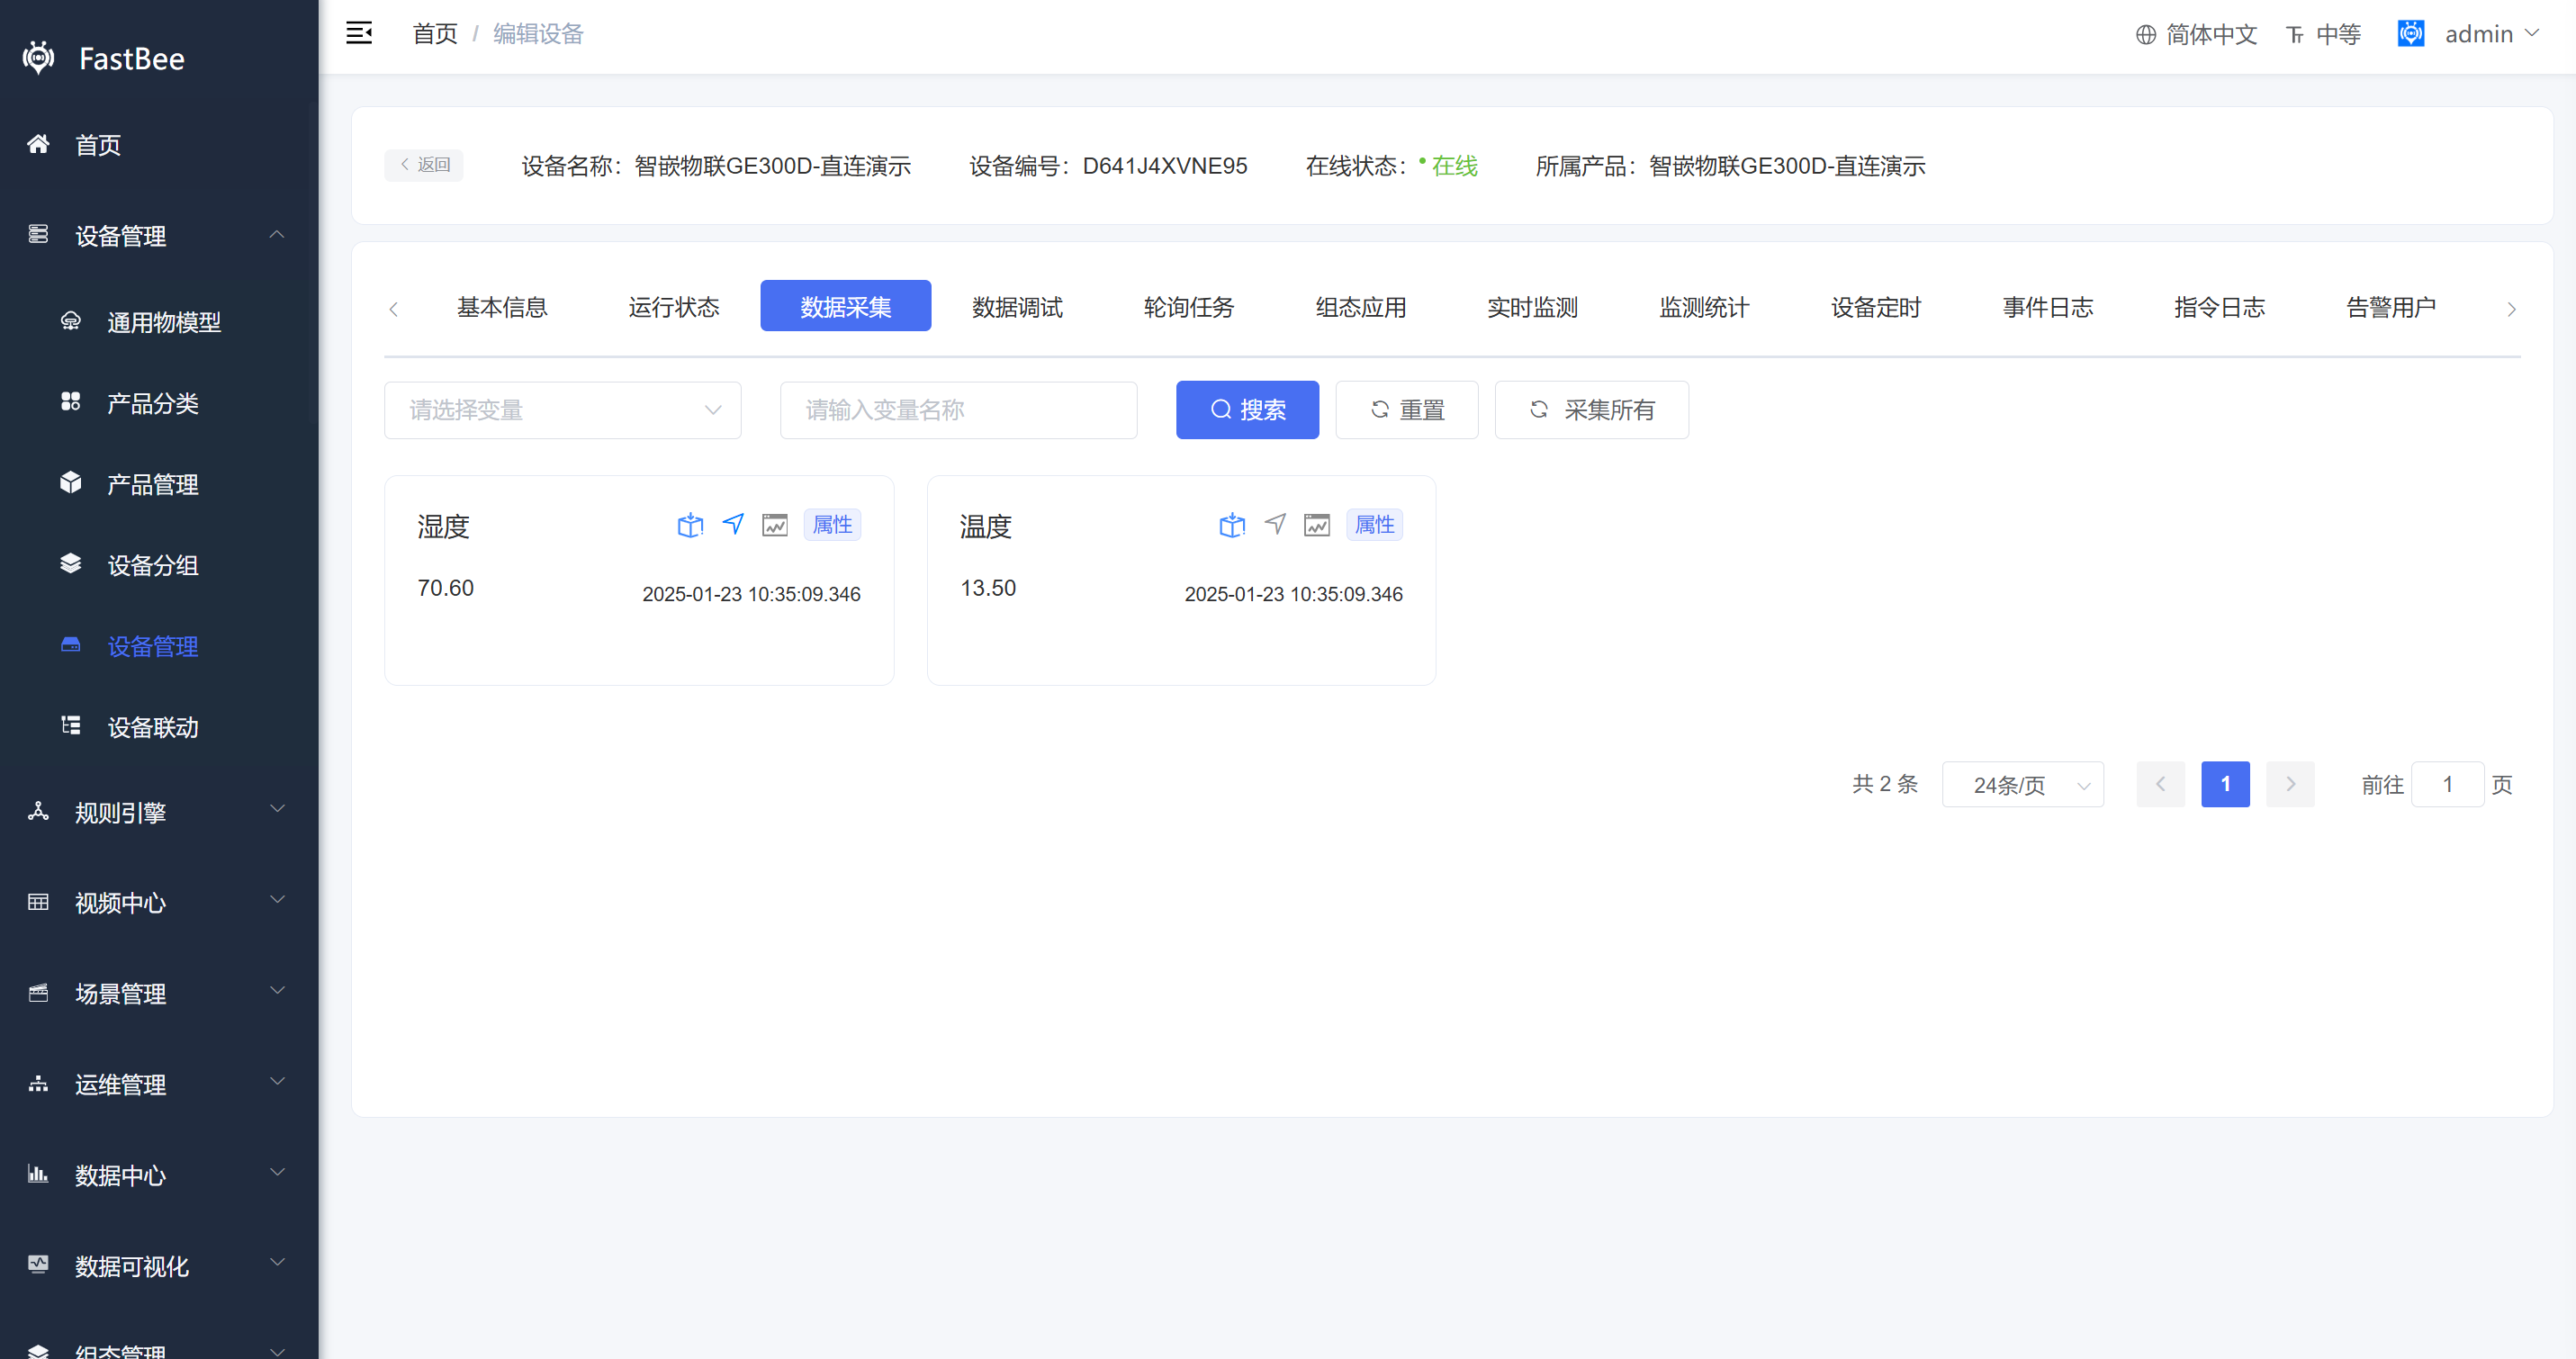Switch to the 运行状态 tab
2576x1359 pixels.
673,307
